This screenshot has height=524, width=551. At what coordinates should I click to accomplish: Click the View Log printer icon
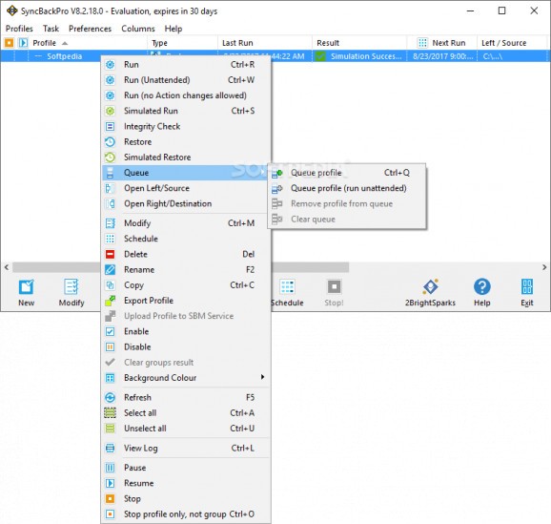click(x=110, y=448)
